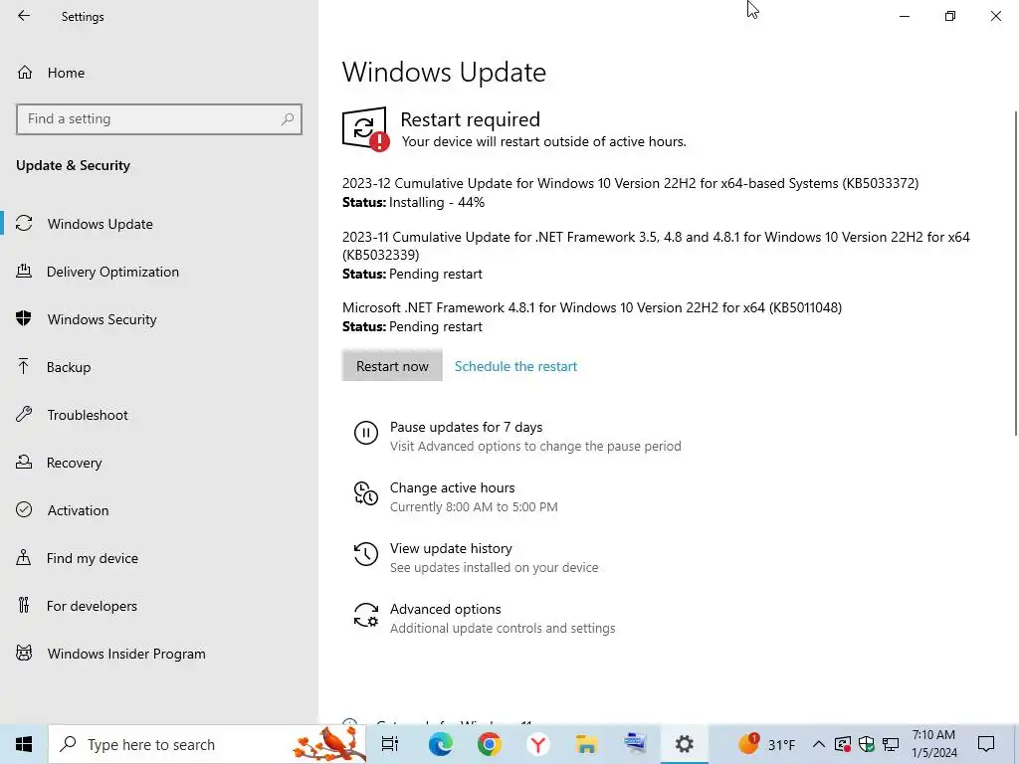Click the Troubleshoot wrench icon
Screen dimensions: 1019x764
[24, 414]
